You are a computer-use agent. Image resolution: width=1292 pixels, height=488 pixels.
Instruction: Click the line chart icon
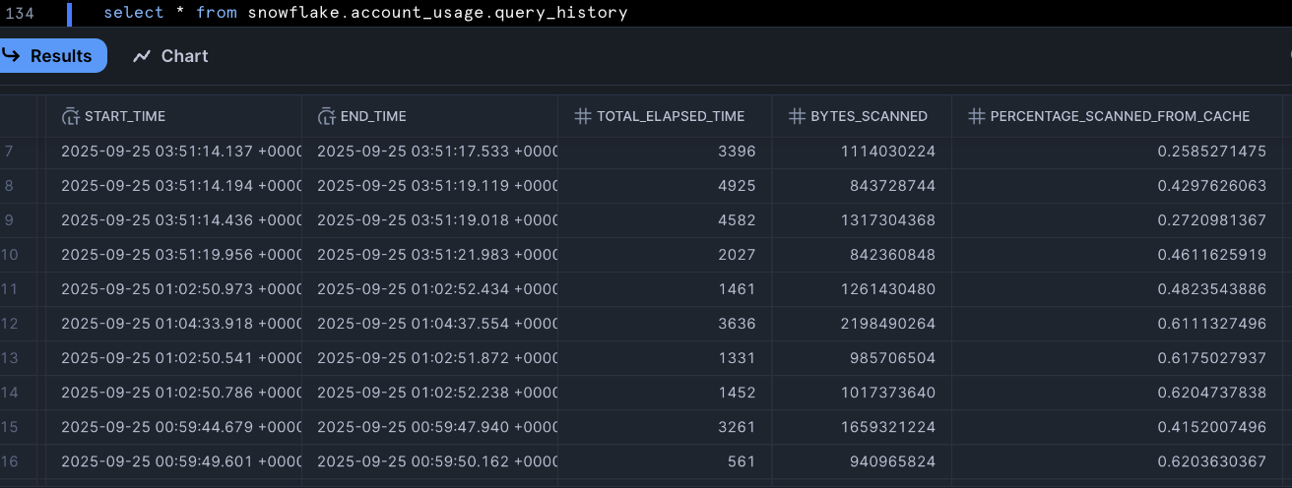point(142,56)
